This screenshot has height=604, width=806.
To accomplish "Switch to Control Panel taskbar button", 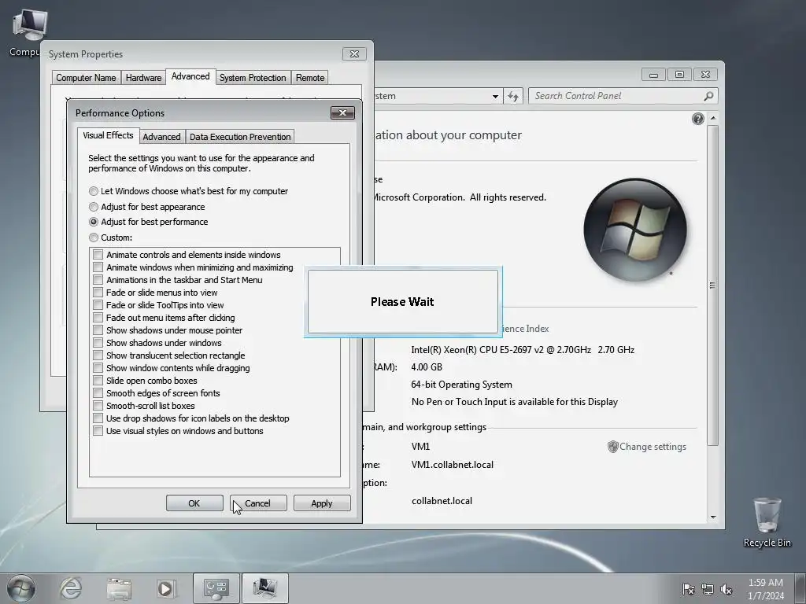I will coord(216,588).
